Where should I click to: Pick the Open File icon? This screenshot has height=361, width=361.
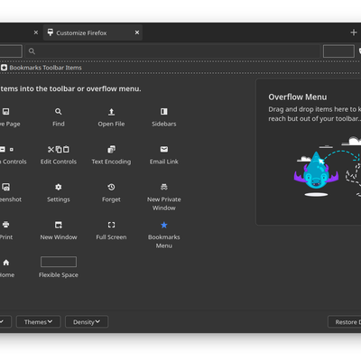pos(111,112)
